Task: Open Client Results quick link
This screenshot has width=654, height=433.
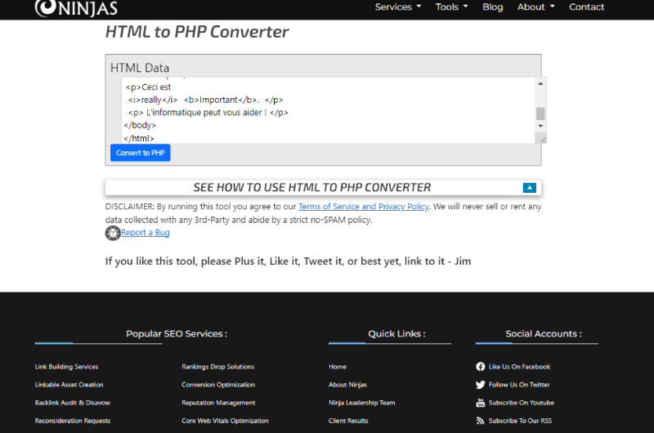Action: (x=348, y=421)
